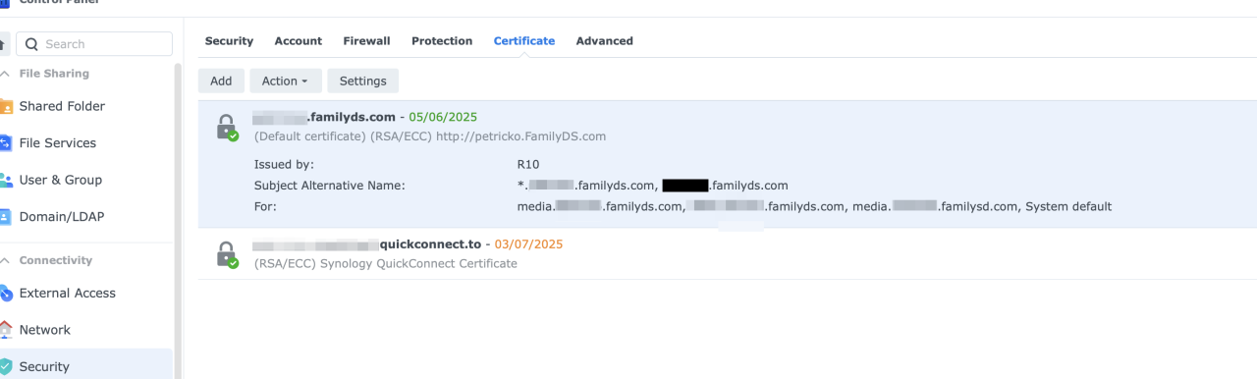Click the File Services icon
Screen dimensions: 1257x379
tap(5, 143)
